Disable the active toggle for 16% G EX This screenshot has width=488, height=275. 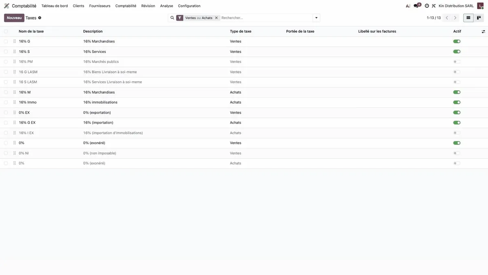457,123
